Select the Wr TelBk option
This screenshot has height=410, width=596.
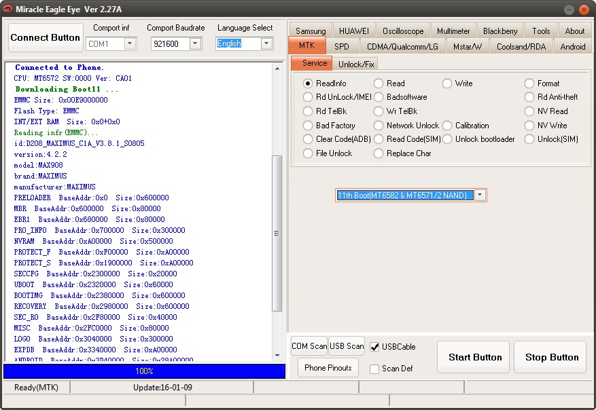[x=379, y=111]
